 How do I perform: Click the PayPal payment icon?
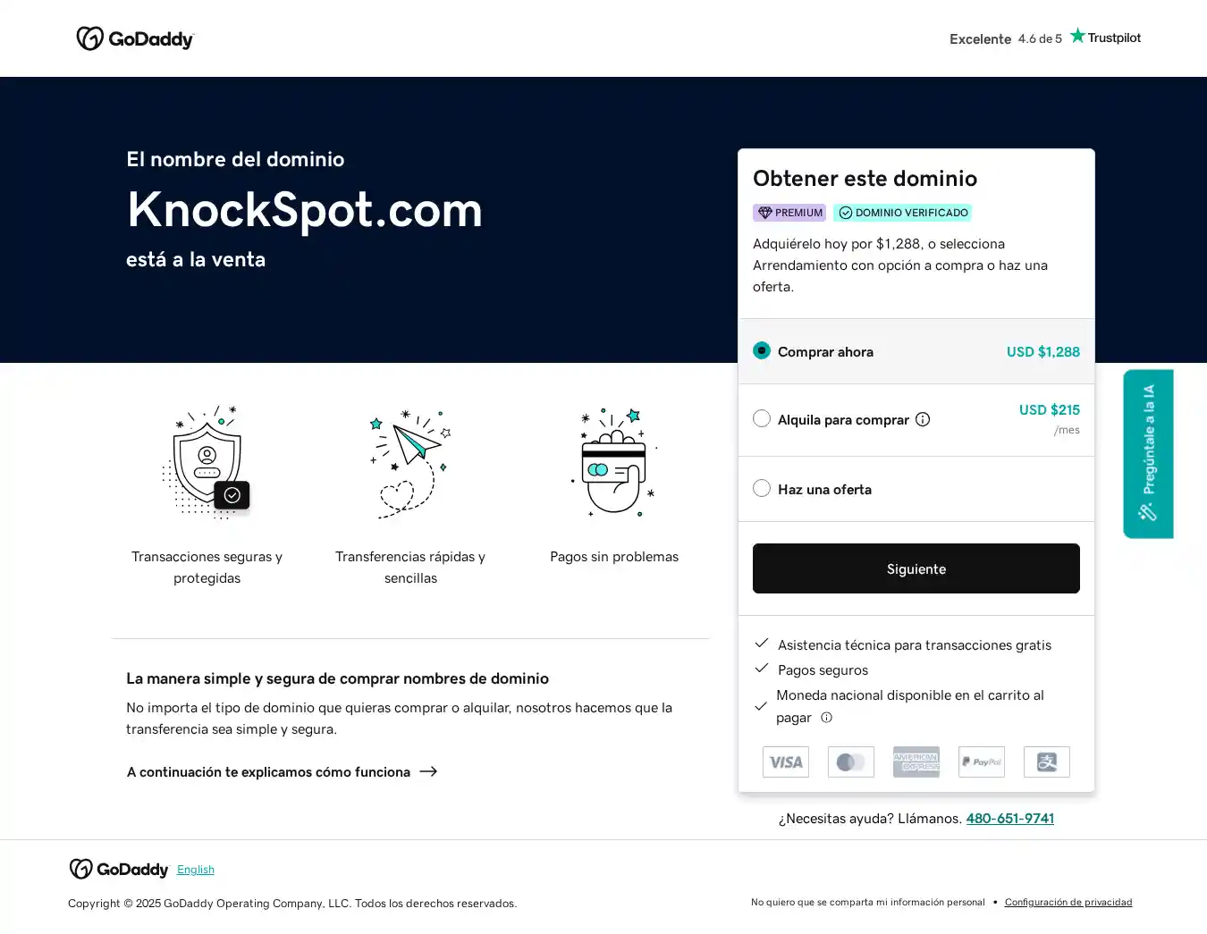point(982,762)
